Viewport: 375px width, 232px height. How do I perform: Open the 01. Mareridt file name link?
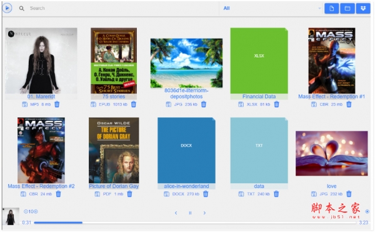click(41, 97)
